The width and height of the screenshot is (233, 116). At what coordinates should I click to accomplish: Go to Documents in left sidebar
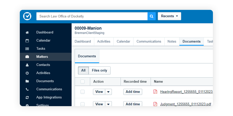pyautogui.click(x=46, y=81)
